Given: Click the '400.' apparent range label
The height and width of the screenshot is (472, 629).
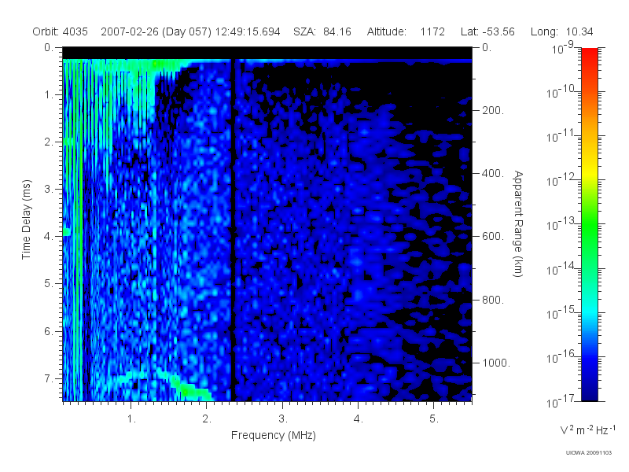Looking at the screenshot, I should point(493,173).
